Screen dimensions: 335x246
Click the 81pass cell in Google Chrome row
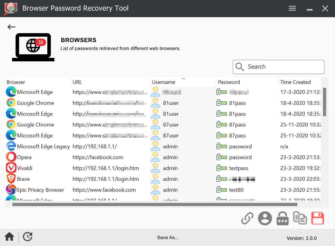(x=237, y=103)
